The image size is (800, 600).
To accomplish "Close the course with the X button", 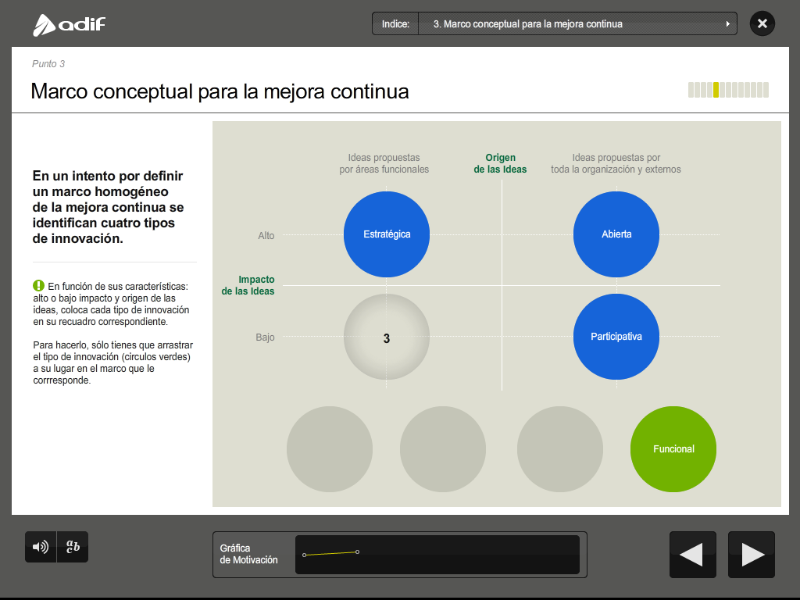I will pyautogui.click(x=762, y=23).
